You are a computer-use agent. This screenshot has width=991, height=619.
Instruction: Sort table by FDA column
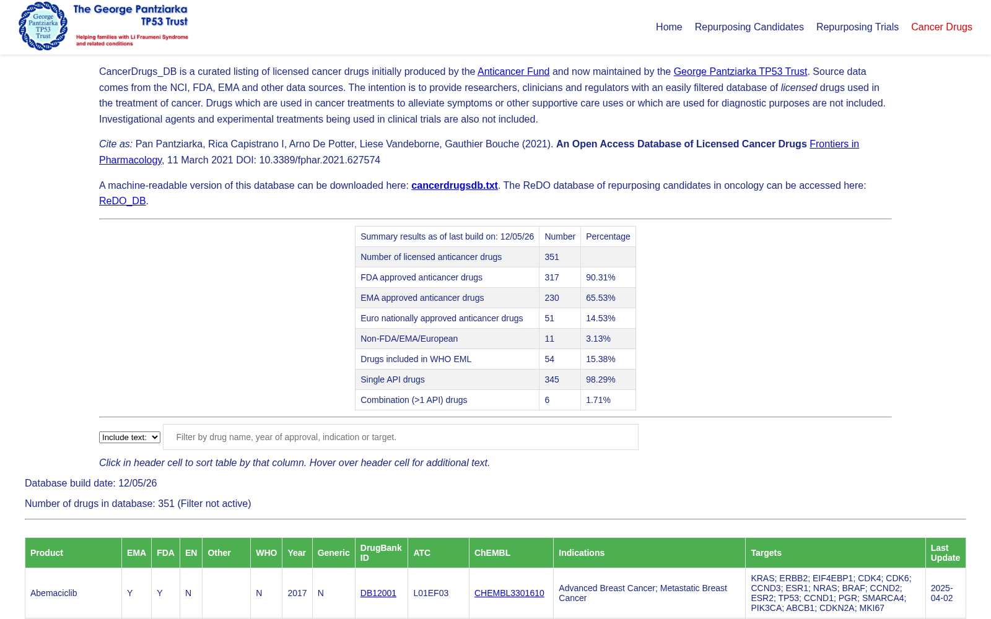click(x=165, y=553)
